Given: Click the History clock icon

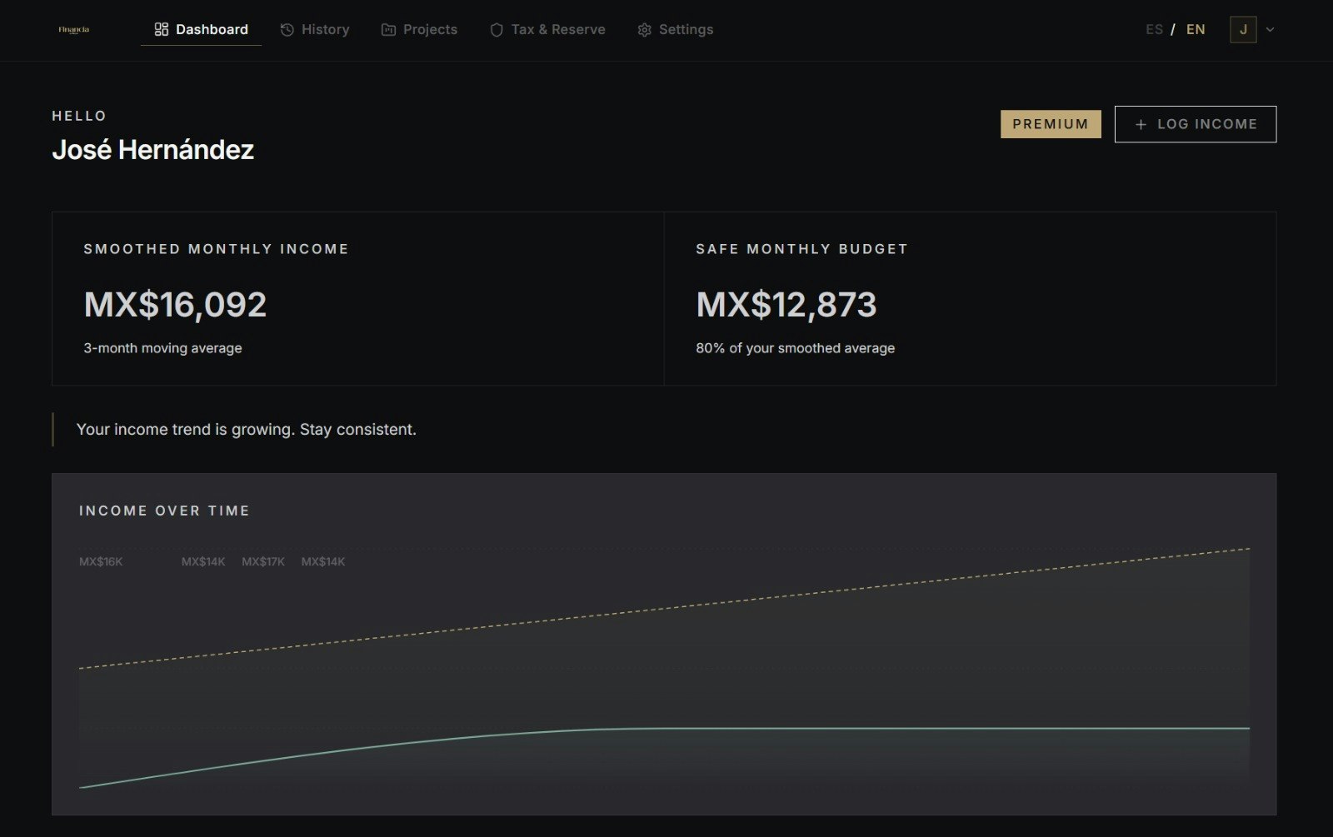Looking at the screenshot, I should point(287,29).
